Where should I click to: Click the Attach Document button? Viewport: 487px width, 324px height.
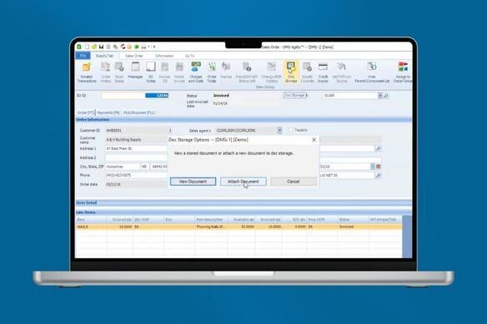click(243, 182)
